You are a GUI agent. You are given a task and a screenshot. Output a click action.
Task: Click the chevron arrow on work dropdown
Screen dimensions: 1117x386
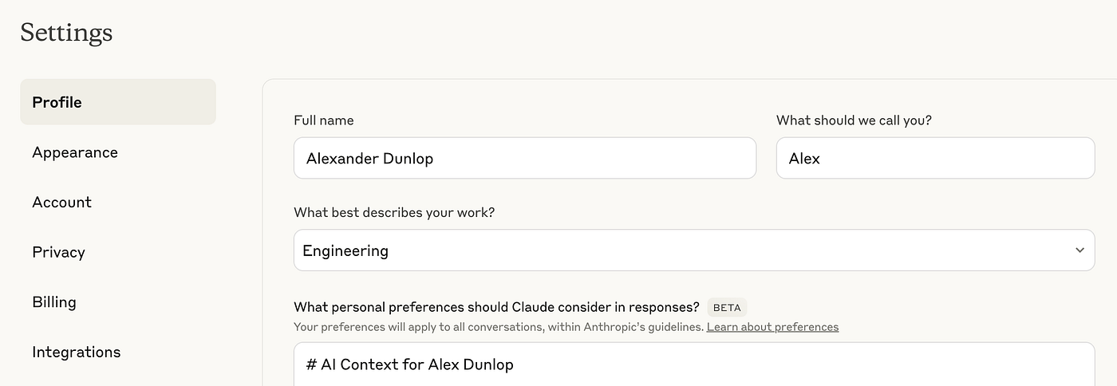coord(1080,250)
